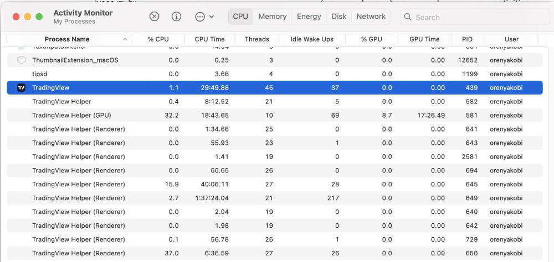
Task: Select the Disk tab
Action: pos(339,17)
